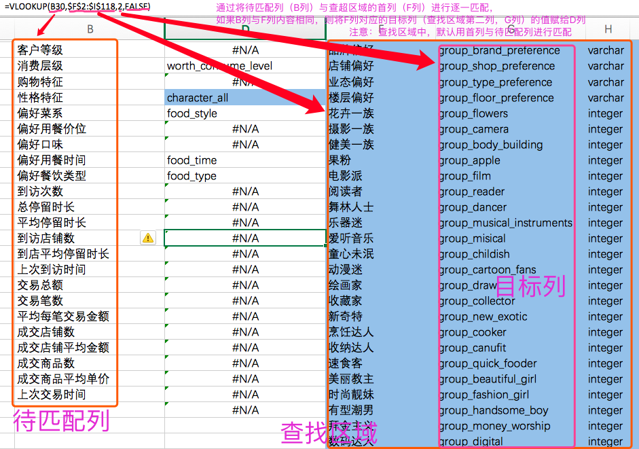Click the #N/A cell in the 偏好口味 row
639x449 pixels.
coord(245,144)
